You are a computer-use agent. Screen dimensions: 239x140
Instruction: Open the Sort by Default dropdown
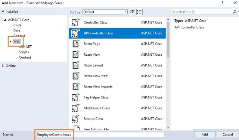pos(105,12)
